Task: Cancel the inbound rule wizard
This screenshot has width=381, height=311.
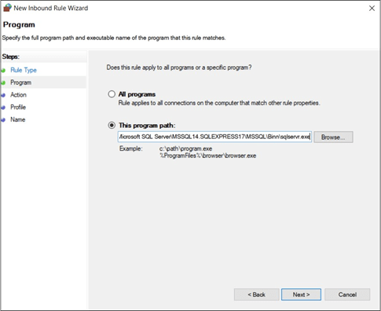Action: (347, 295)
